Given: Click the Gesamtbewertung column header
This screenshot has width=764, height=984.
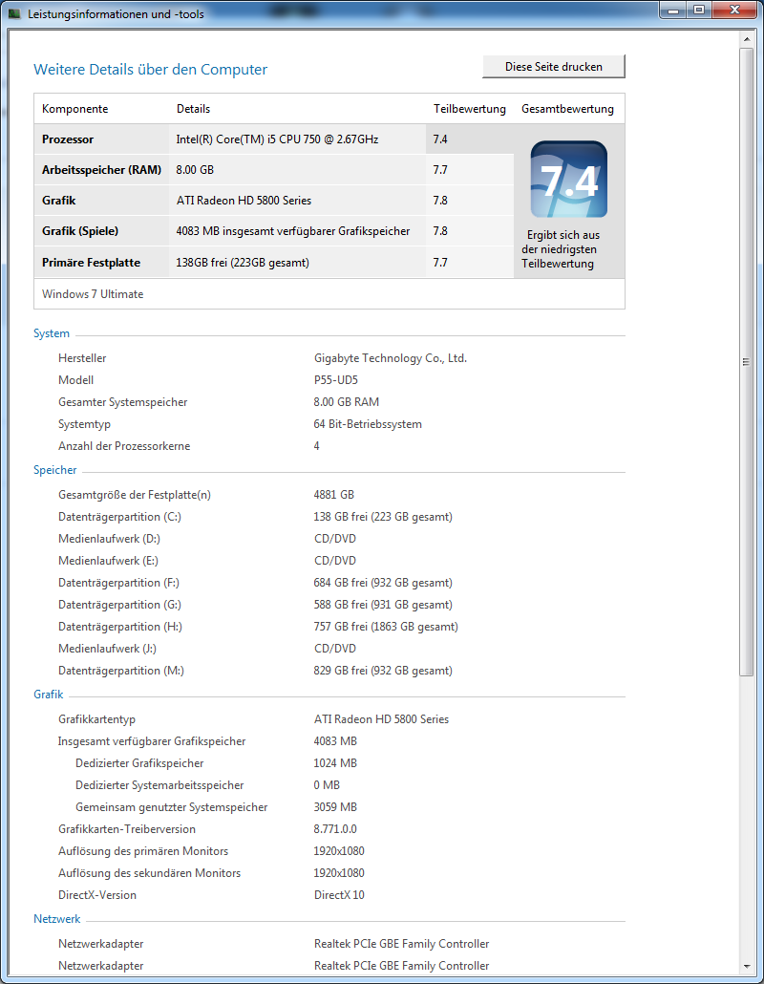Looking at the screenshot, I should point(567,109).
